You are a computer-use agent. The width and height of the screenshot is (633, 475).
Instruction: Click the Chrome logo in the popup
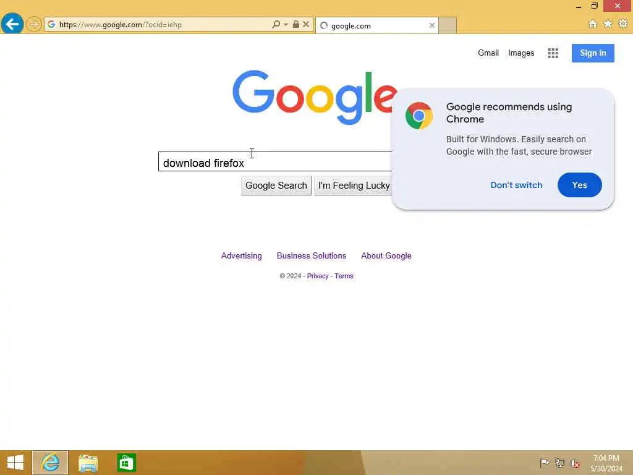(x=418, y=116)
